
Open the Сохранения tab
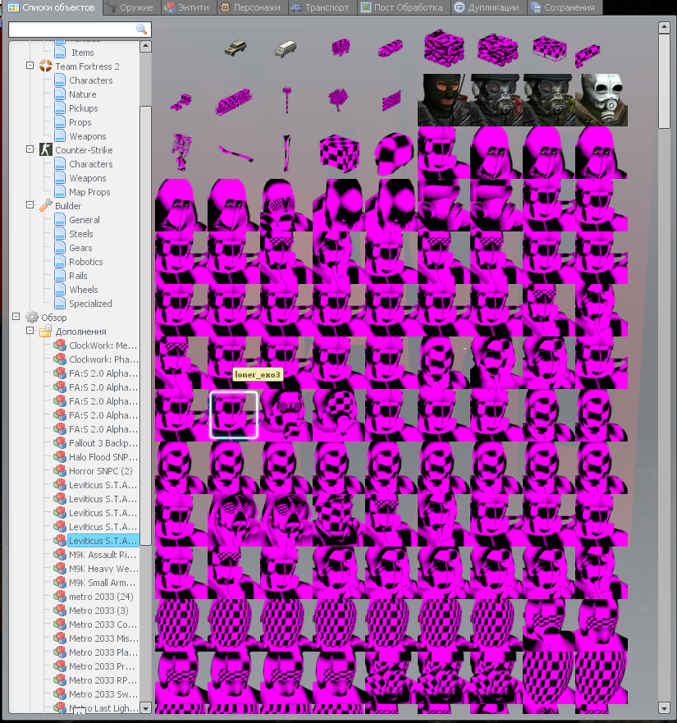(564, 7)
